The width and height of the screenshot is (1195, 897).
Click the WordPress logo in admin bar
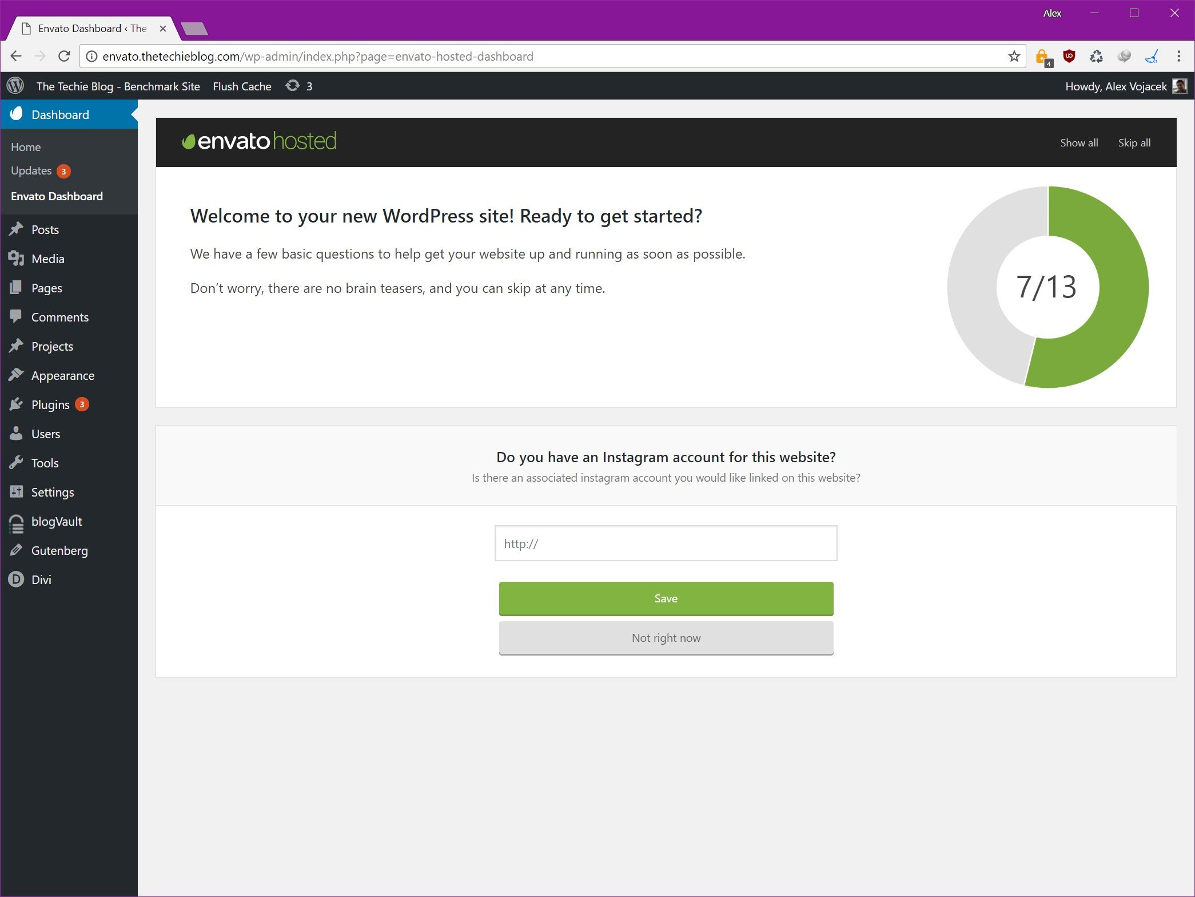[15, 86]
